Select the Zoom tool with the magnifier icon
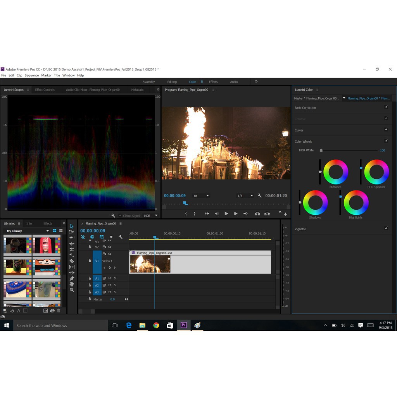This screenshot has height=397, width=397. [72, 290]
